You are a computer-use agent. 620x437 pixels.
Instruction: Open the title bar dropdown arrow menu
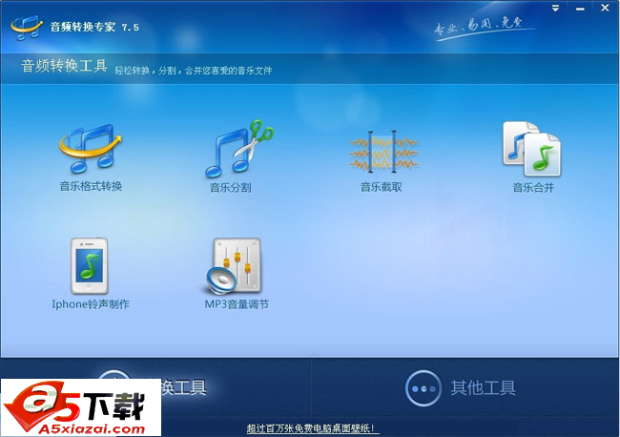pos(555,9)
